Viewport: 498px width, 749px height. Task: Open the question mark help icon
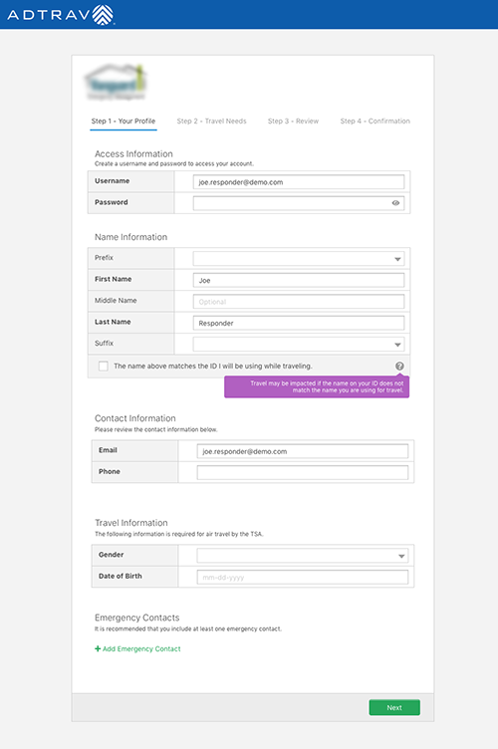tap(399, 366)
